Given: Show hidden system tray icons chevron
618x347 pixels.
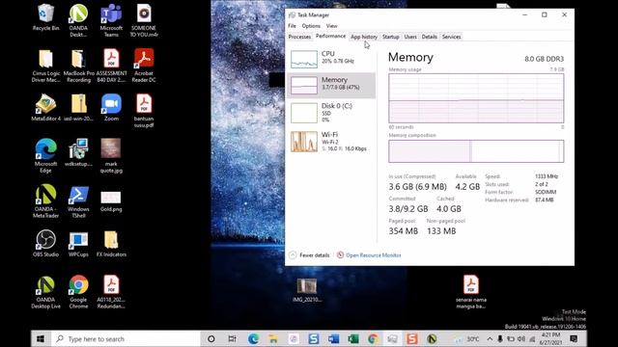Looking at the screenshot, I should (x=490, y=338).
